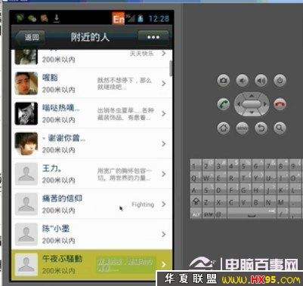
Task: Open user name 王力。
Action: coord(51,168)
